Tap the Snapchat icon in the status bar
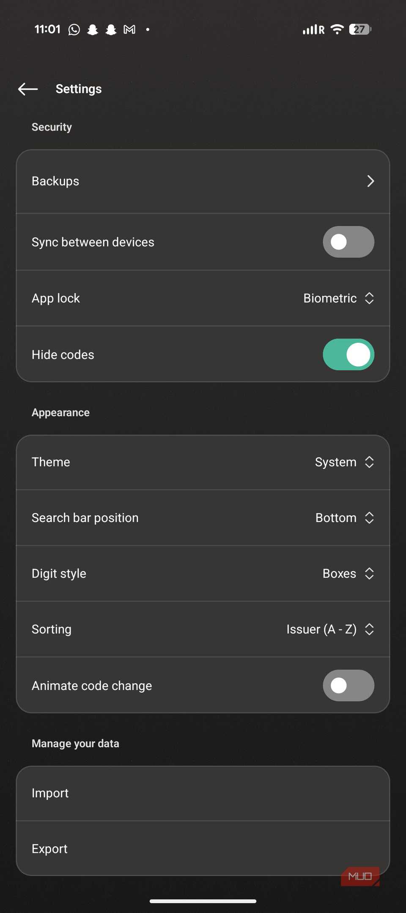 (x=93, y=29)
